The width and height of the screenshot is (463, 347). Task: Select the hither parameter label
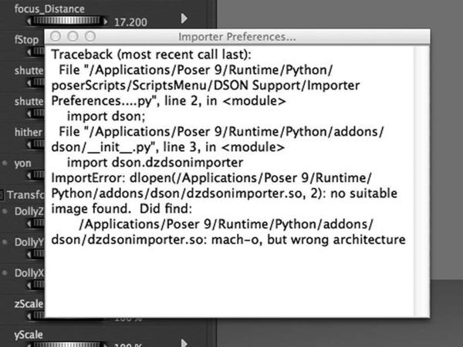tap(29, 132)
